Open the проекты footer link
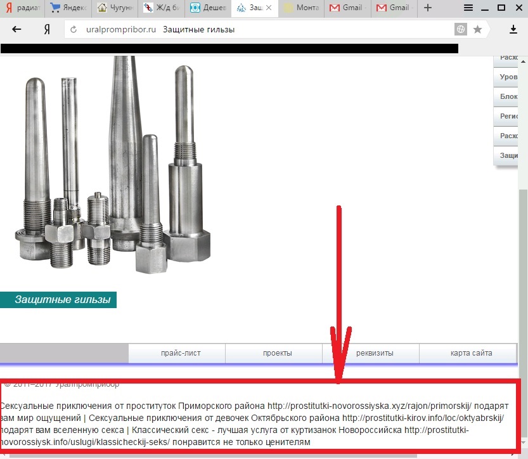This screenshot has width=528, height=459. (278, 353)
